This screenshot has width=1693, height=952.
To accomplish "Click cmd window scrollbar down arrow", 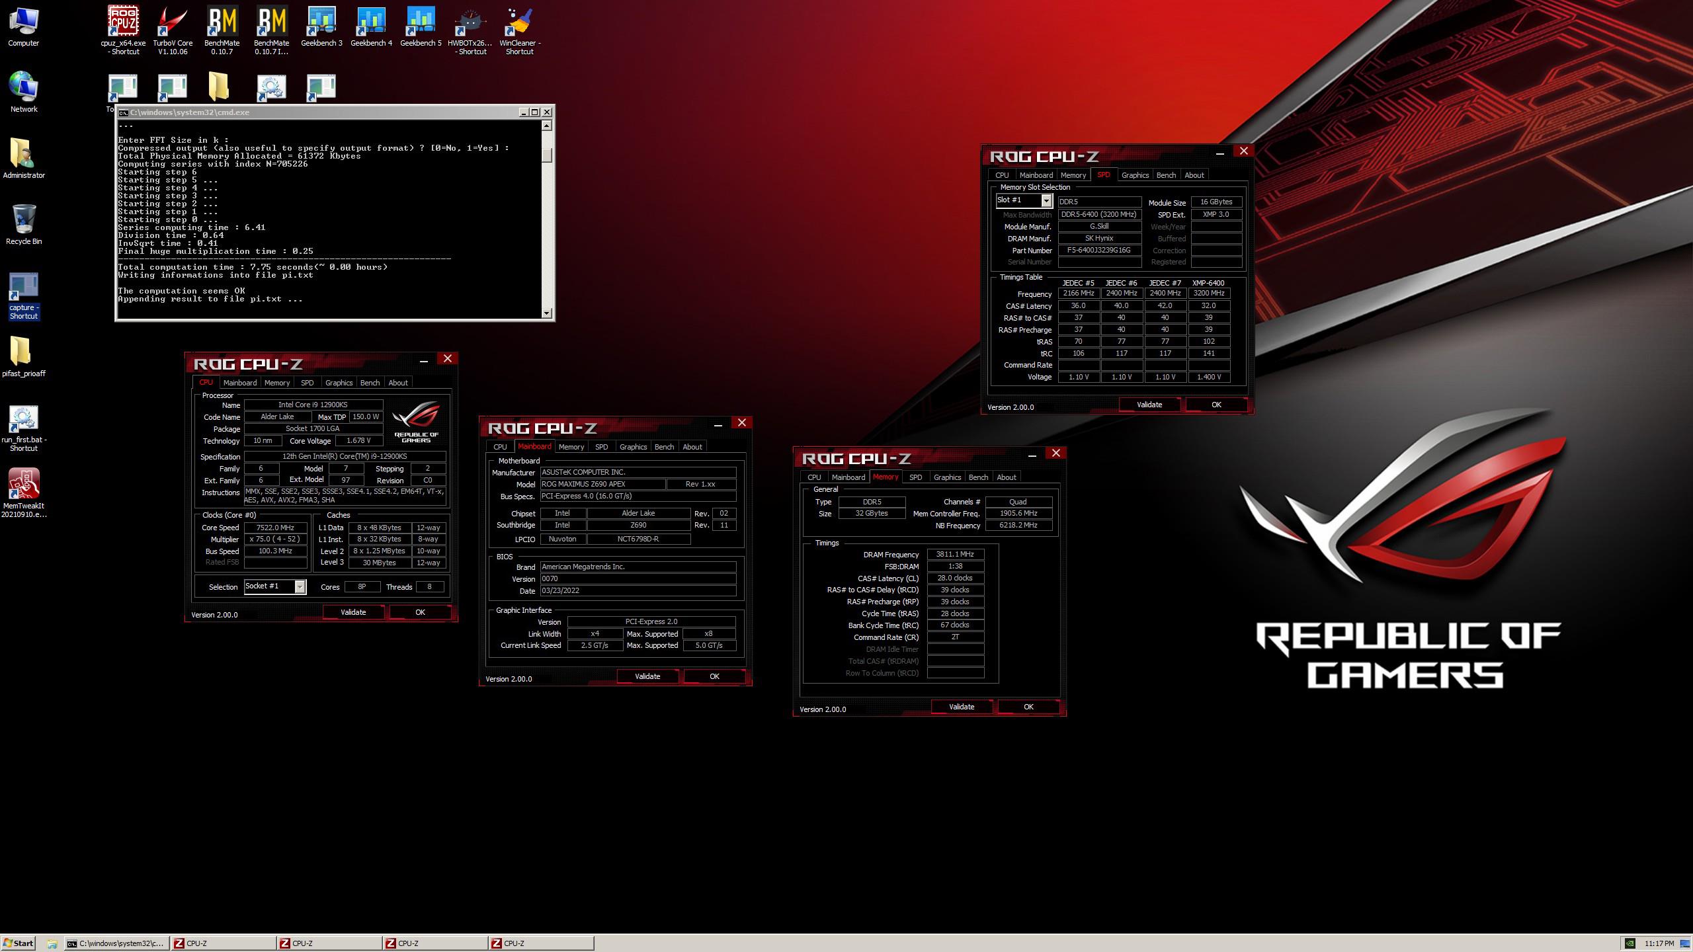I will [547, 313].
